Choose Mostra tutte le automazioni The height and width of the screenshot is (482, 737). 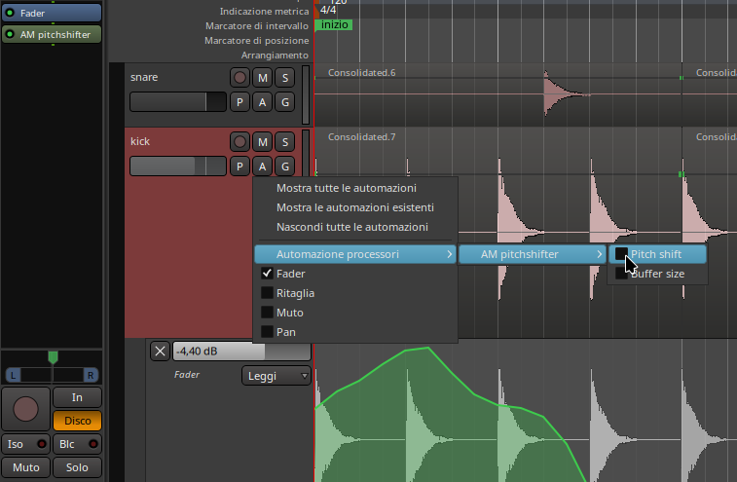coord(347,188)
